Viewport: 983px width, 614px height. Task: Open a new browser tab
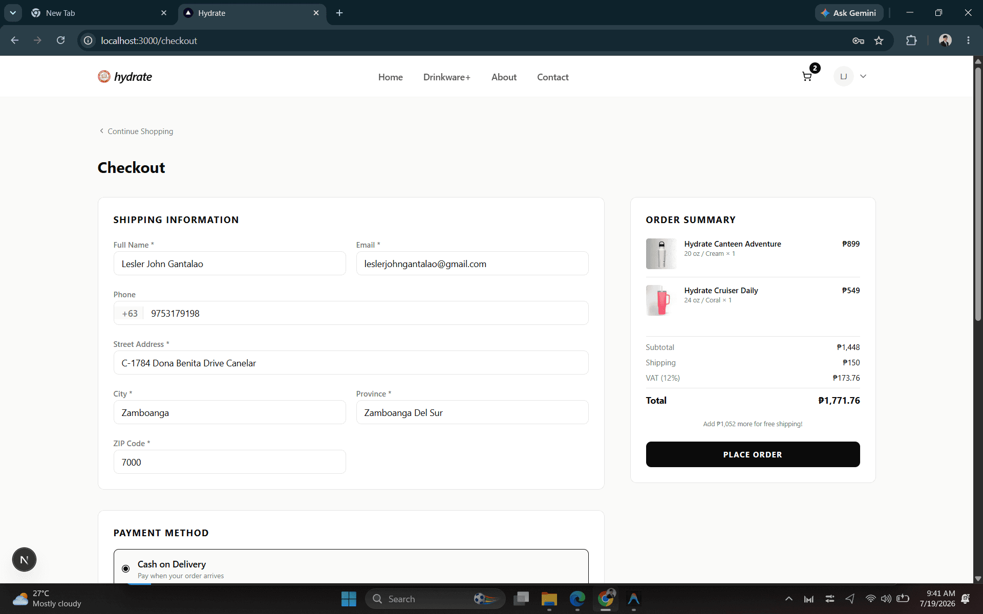pos(339,13)
